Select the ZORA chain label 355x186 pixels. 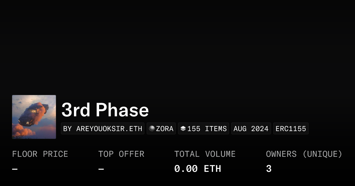tap(164, 129)
